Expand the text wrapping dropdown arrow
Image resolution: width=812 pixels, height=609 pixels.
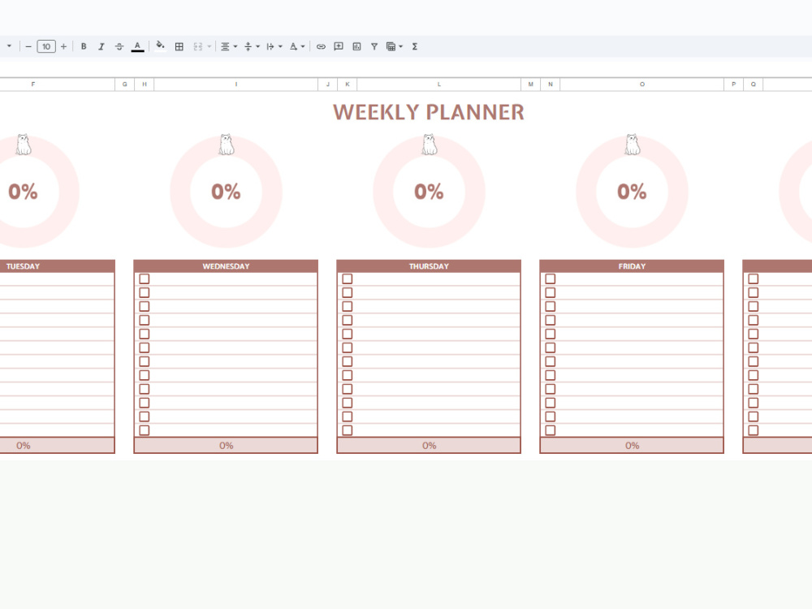pyautogui.click(x=280, y=46)
